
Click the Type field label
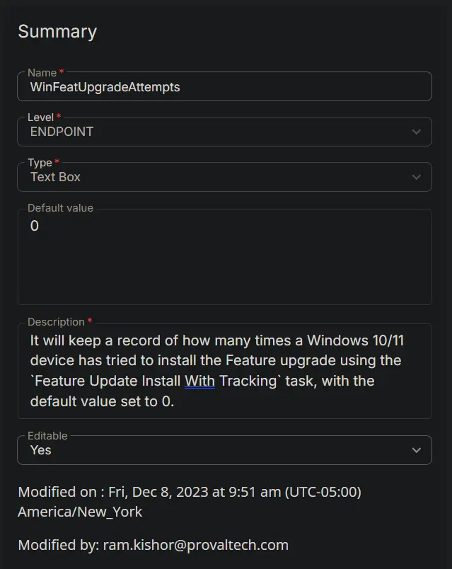click(40, 163)
